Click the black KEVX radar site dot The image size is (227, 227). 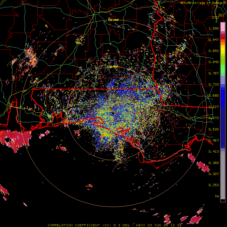tap(113, 113)
